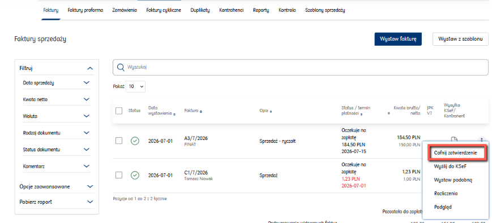This screenshot has width=492, height=223.
Task: Choose Rozliczenia menu option
Action: click(446, 193)
